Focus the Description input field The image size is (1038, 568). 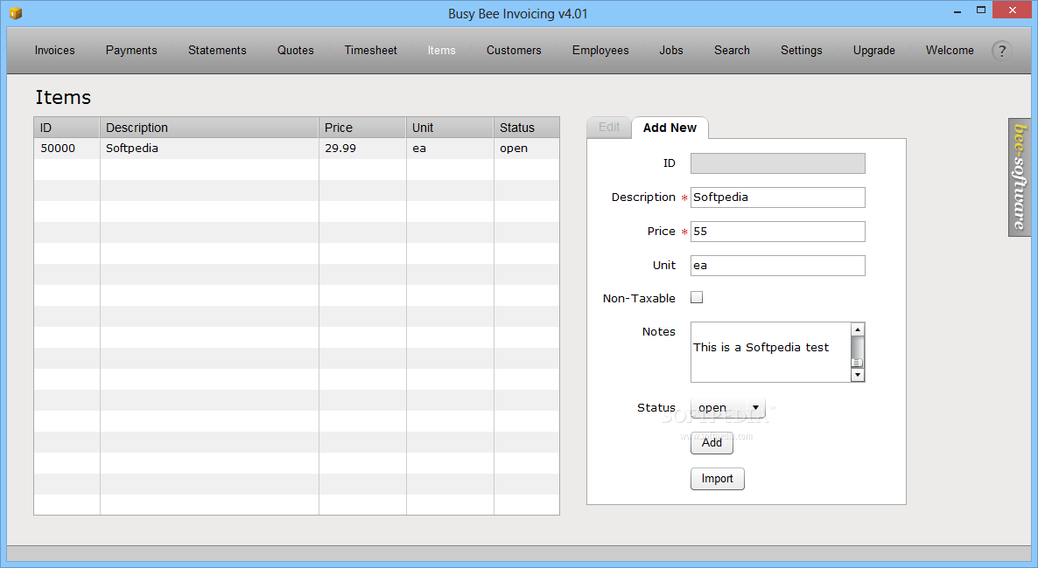[x=778, y=197]
